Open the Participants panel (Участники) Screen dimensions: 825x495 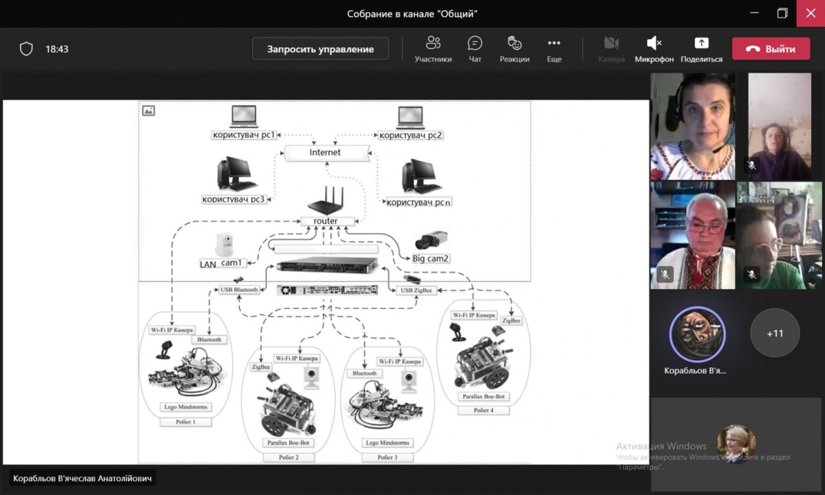[x=432, y=49]
